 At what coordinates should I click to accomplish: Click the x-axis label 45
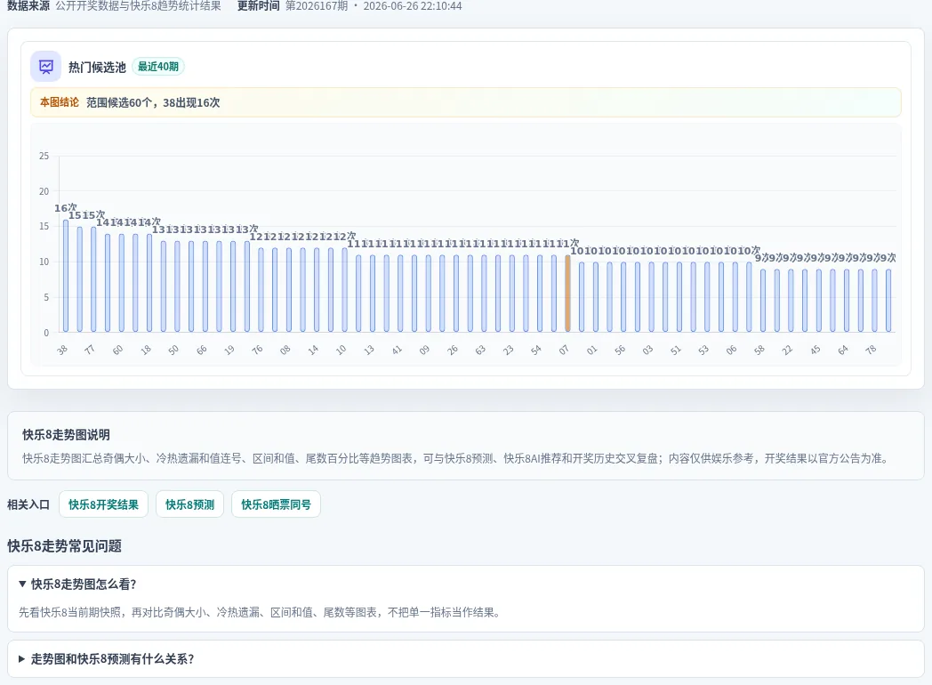pos(815,350)
